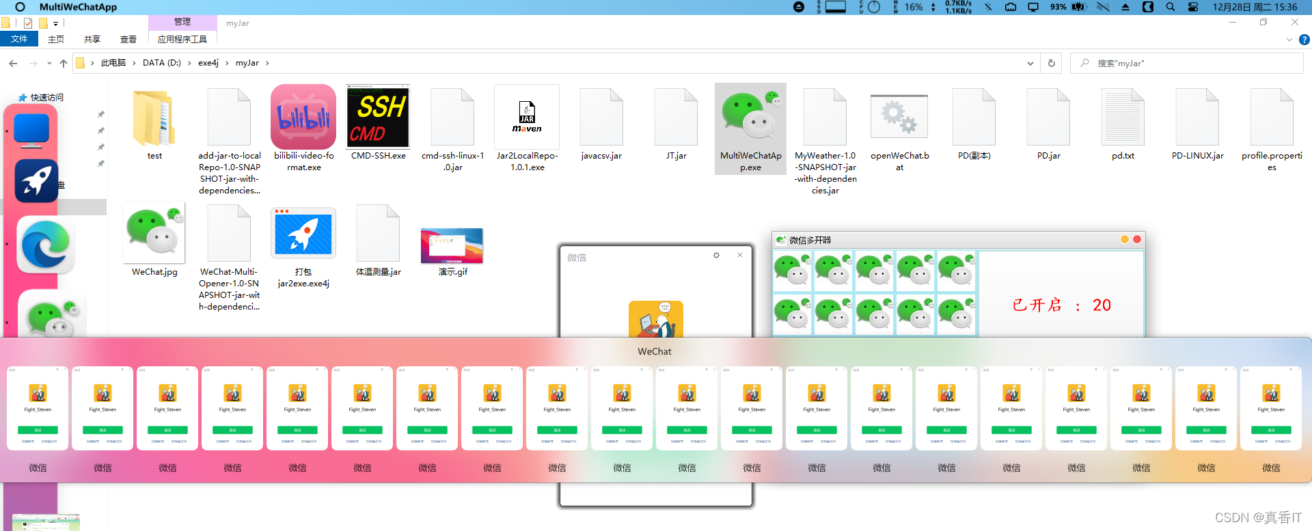The width and height of the screenshot is (1312, 531).
Task: Select the openWeChat.bat batch file
Action: tap(899, 117)
